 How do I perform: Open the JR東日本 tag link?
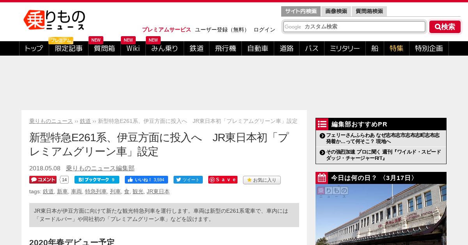[158, 191]
